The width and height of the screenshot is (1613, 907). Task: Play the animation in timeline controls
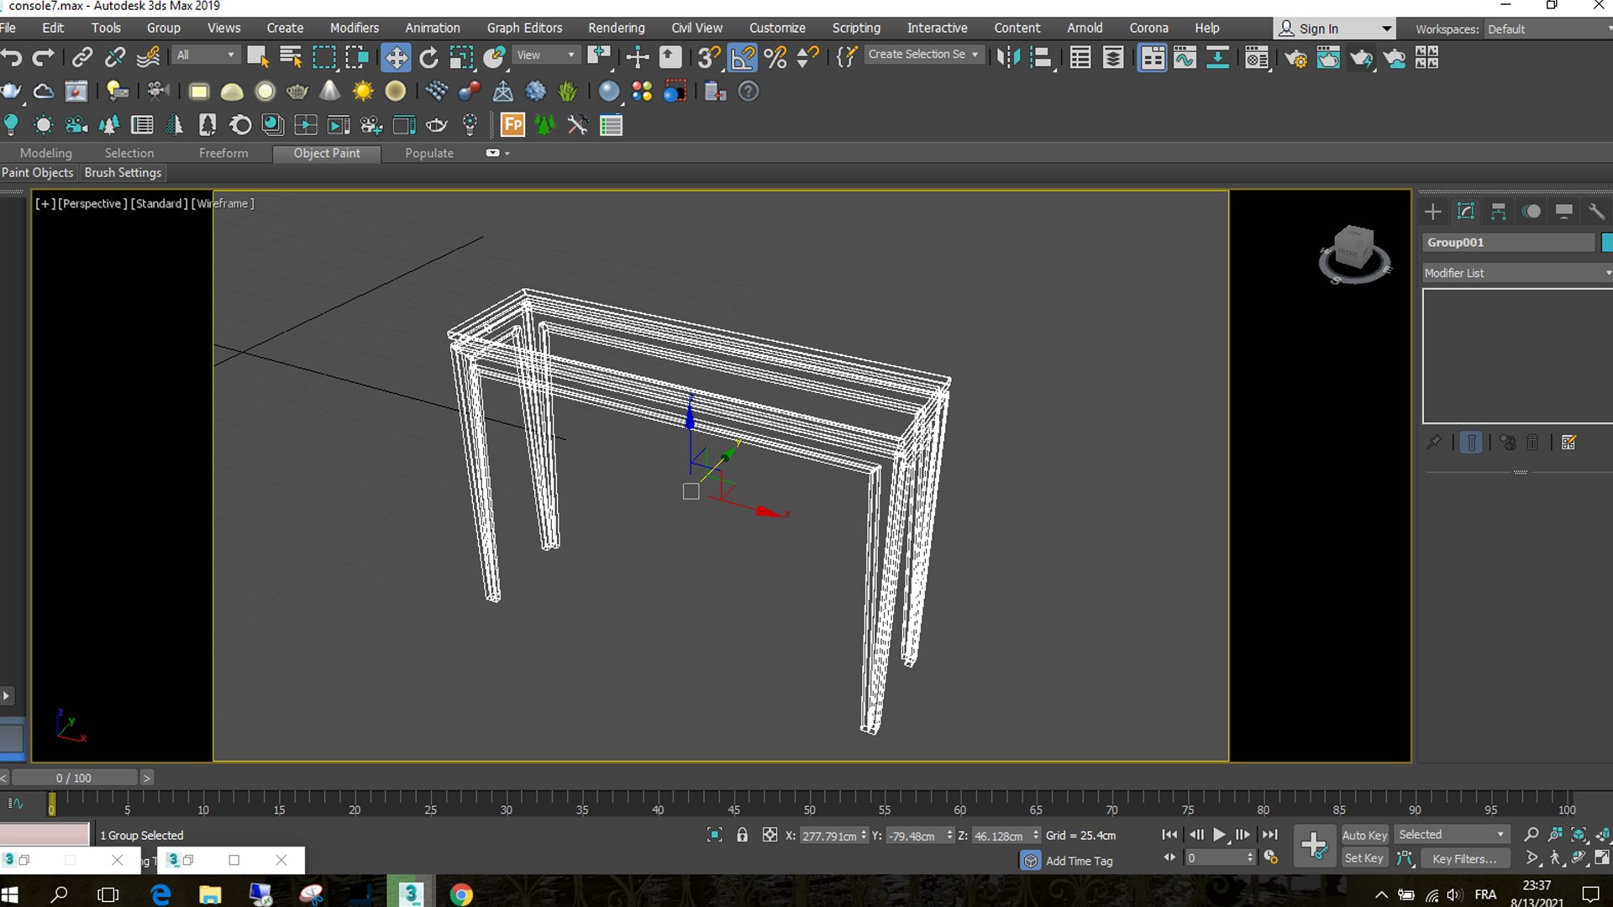click(x=1219, y=835)
